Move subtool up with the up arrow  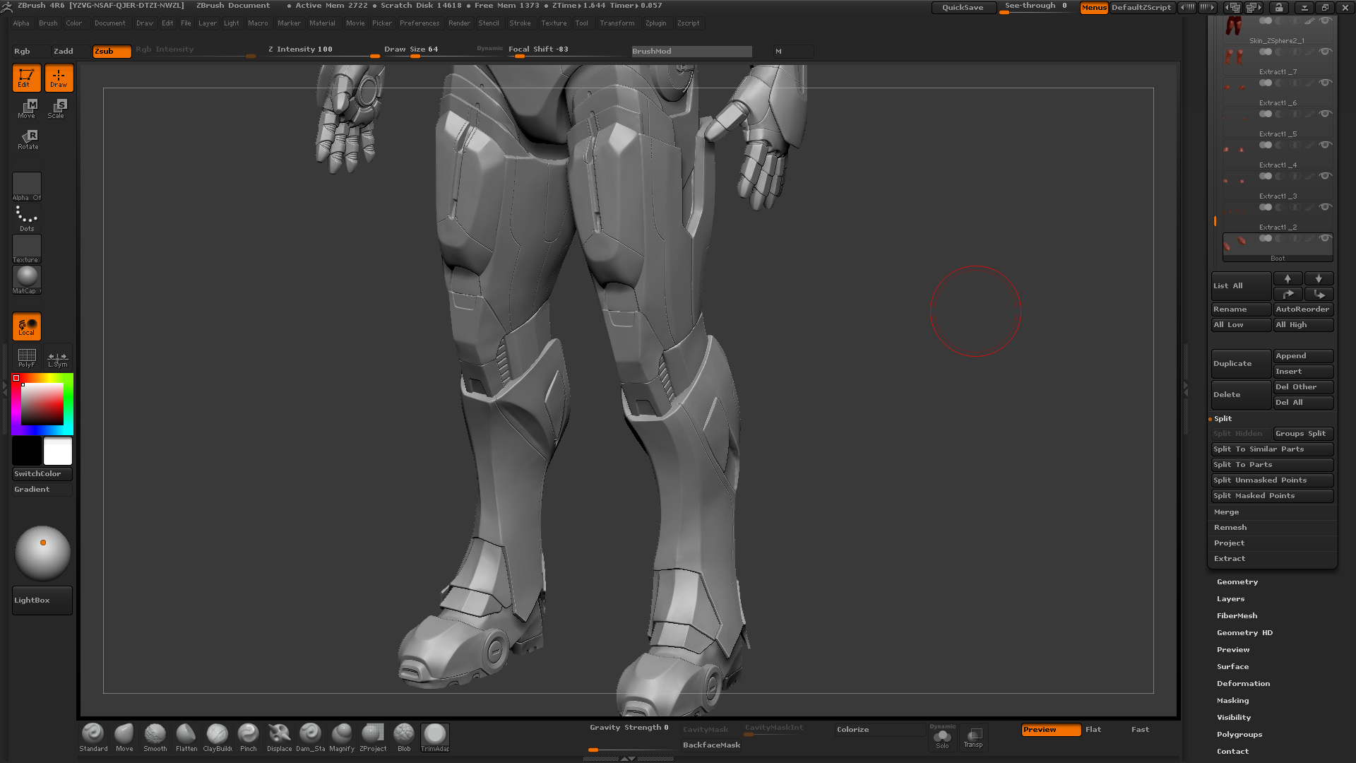[1287, 278]
